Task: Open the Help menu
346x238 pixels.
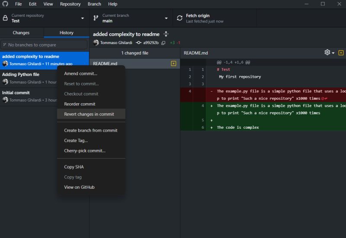Action: 112,4
